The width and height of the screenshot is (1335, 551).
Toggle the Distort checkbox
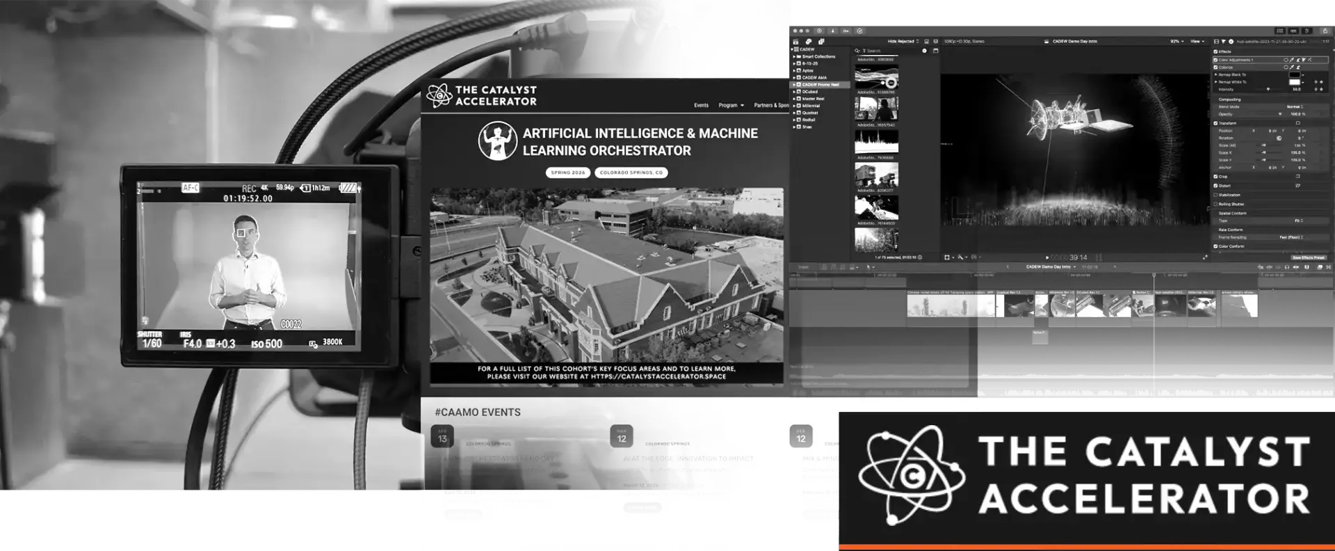(x=1215, y=186)
